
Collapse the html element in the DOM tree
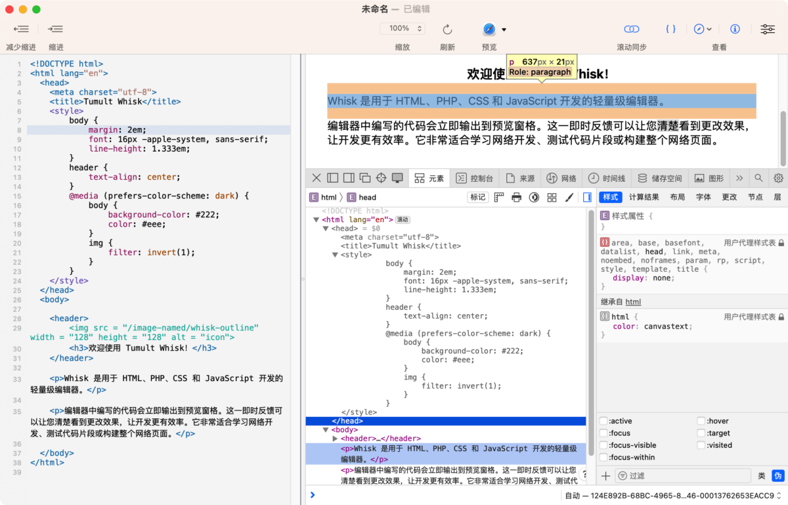(316, 219)
